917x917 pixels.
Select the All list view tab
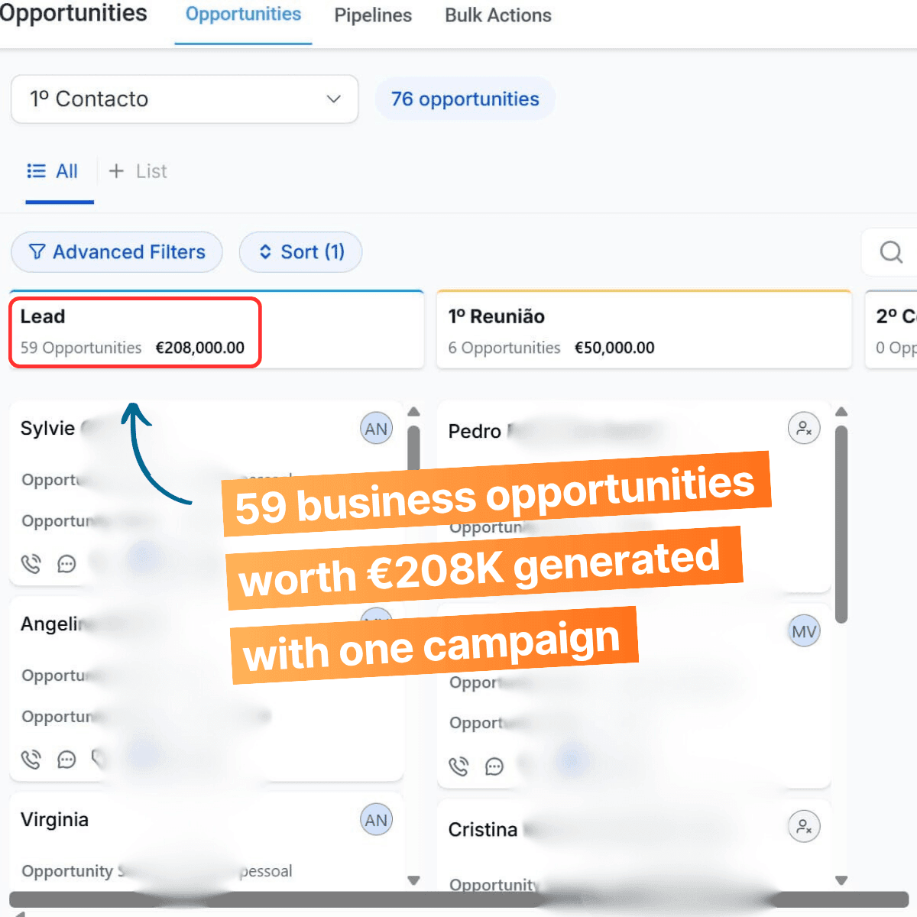(53, 172)
